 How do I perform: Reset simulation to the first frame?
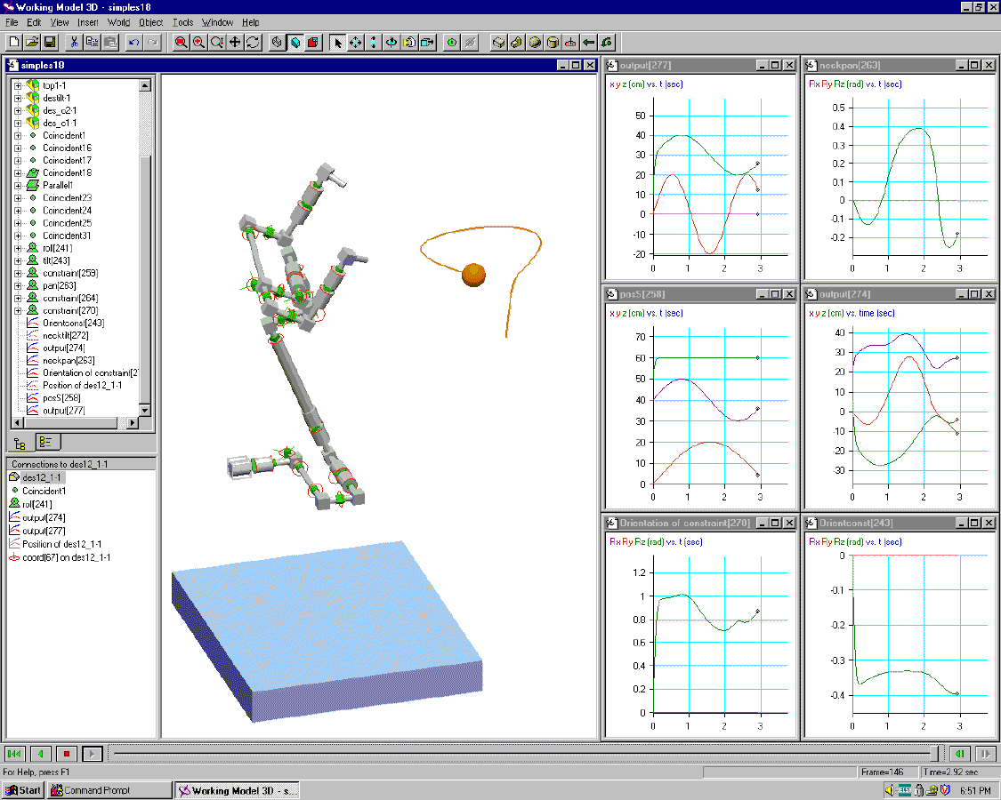click(x=15, y=754)
